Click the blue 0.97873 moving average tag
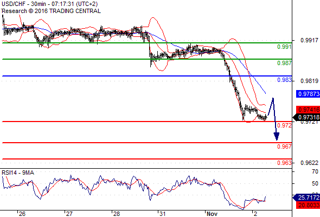The image size is (320, 217). click(x=308, y=94)
